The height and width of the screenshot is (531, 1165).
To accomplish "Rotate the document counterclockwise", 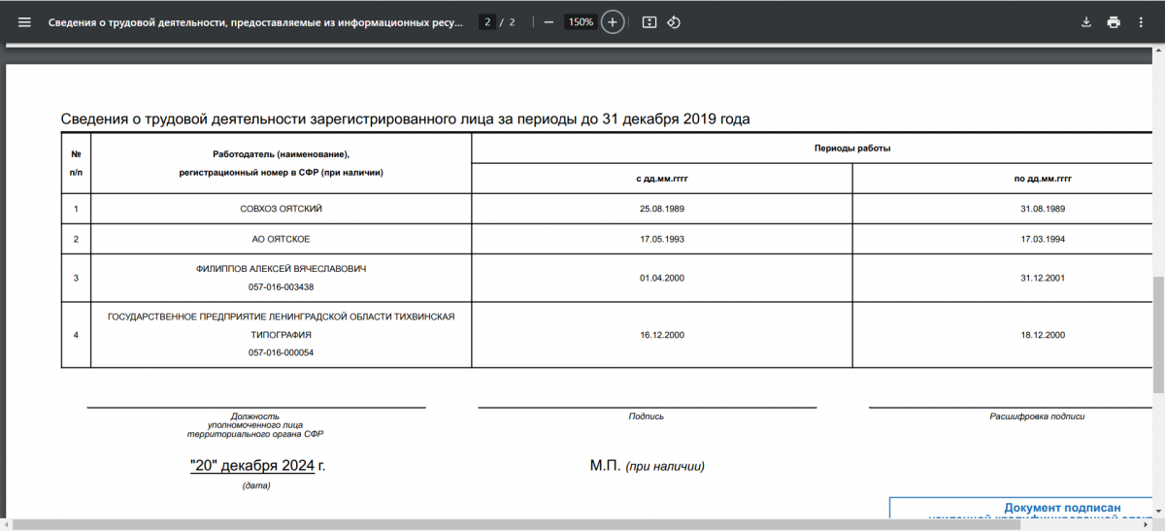I will point(674,22).
